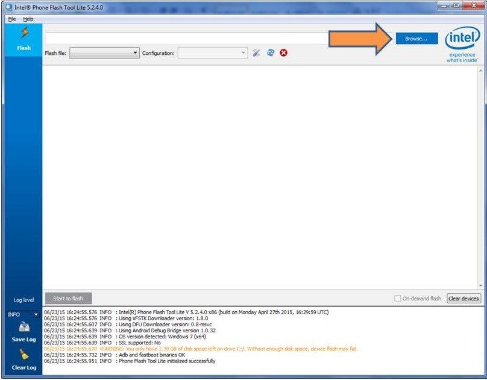The image size is (487, 380).
Task: Open the Help menu
Action: click(28, 19)
